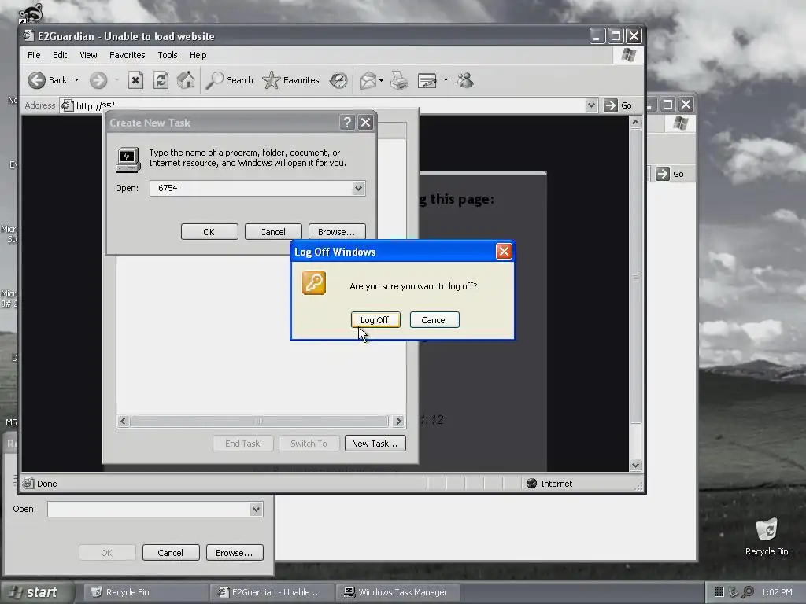The image size is (806, 604).
Task: Click the computer icon in Create New Task
Action: (x=128, y=160)
